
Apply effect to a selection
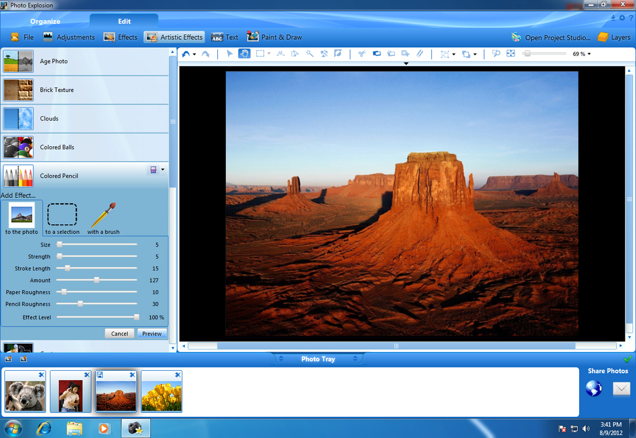click(62, 218)
